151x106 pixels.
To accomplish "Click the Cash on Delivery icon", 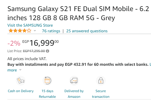I will pyautogui.click(x=20, y=81).
